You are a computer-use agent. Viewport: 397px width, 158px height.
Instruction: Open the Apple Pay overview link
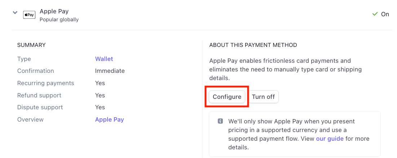pos(109,119)
